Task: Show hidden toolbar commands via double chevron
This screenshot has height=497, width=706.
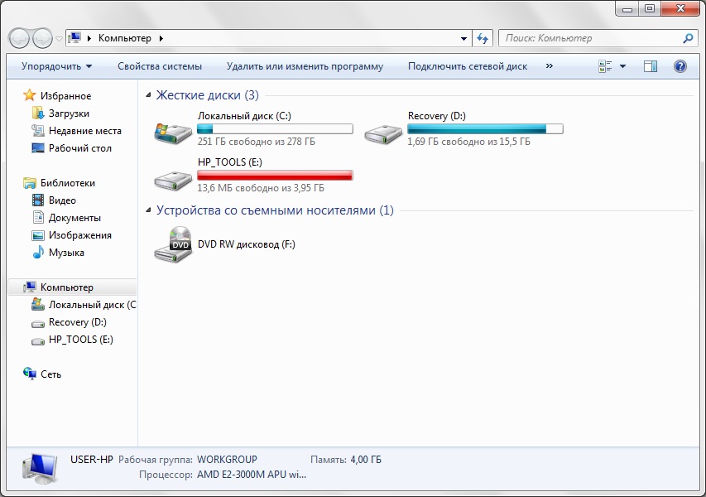Action: (549, 66)
